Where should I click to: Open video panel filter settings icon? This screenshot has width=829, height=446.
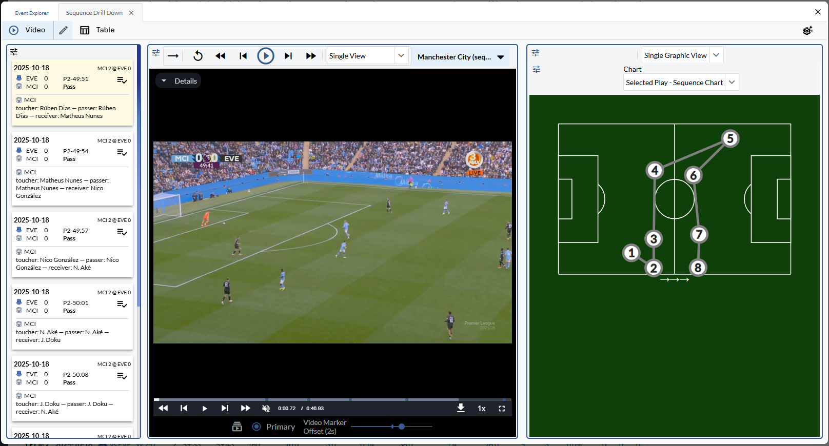coord(156,53)
